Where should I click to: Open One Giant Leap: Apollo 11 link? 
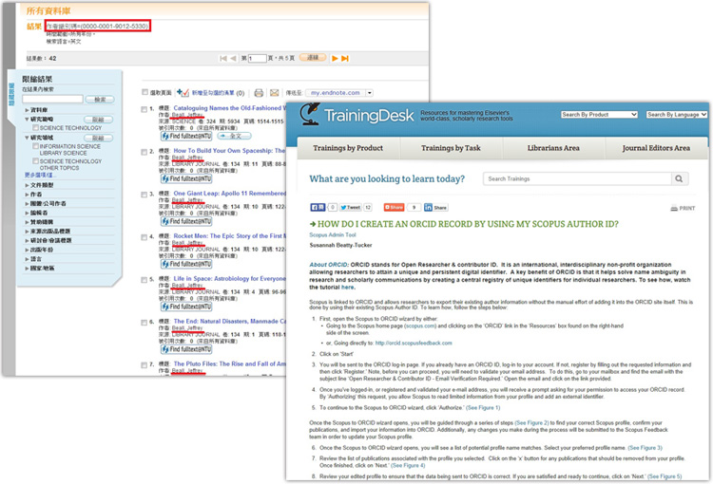tap(230, 194)
